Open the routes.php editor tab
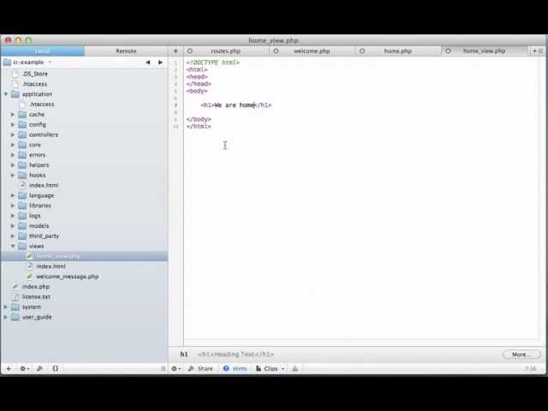This screenshot has width=548, height=411. click(x=226, y=51)
